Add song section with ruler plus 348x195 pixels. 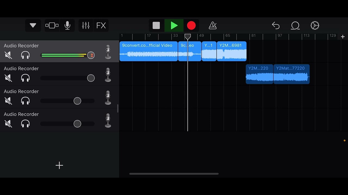pyautogui.click(x=343, y=37)
